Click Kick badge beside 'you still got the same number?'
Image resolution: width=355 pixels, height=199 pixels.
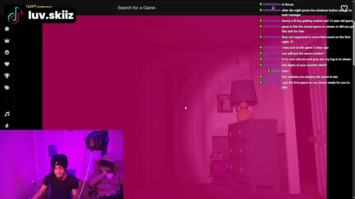[261, 53]
